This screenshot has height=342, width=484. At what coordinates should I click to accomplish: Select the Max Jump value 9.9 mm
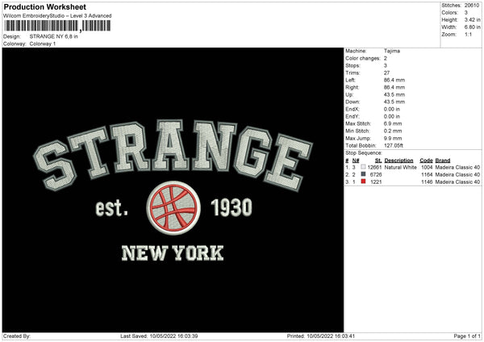[393, 138]
